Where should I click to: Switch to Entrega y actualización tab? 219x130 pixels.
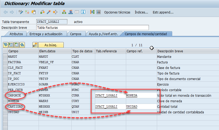coord(46,34)
